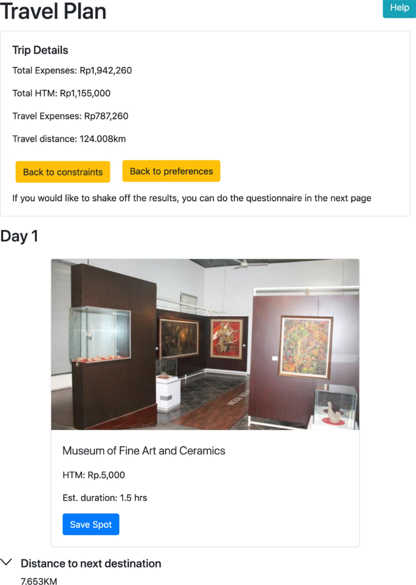Screen dimensions: 416x585
Task: Select the Museum of Fine Art and Ceramics title
Action: (144, 451)
